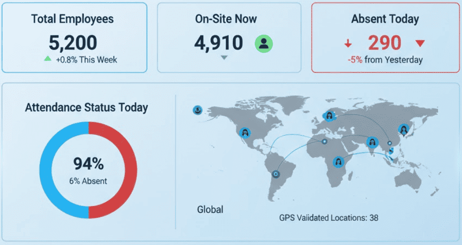Click the 6% Absent label
Viewport: 462px width, 245px height.
[x=88, y=181]
